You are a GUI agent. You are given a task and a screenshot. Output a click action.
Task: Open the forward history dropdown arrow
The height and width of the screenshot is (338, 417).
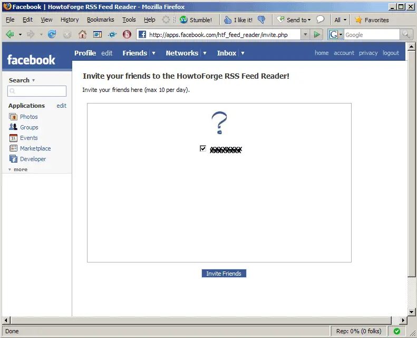[x=41, y=35]
